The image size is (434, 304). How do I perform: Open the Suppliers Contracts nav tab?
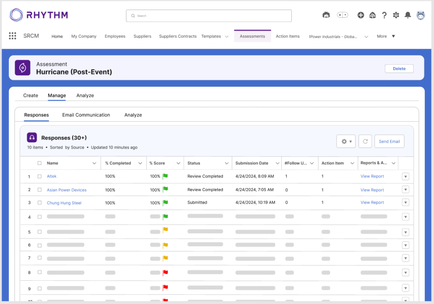click(x=178, y=36)
